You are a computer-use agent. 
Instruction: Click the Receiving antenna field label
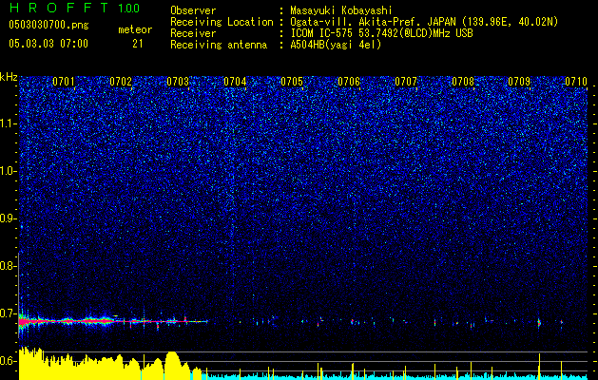pos(219,45)
